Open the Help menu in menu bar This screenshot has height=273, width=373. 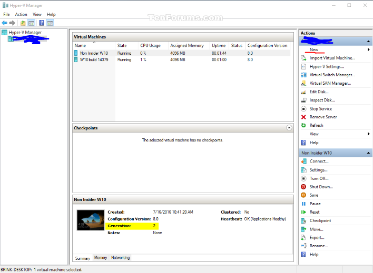pyautogui.click(x=51, y=15)
